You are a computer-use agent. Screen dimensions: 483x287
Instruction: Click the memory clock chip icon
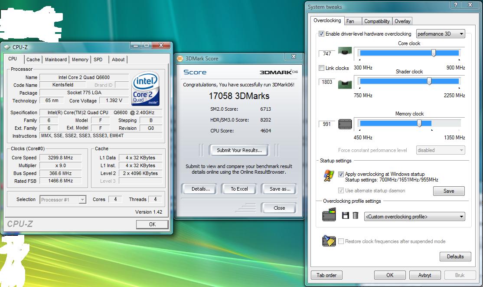tap(345, 124)
